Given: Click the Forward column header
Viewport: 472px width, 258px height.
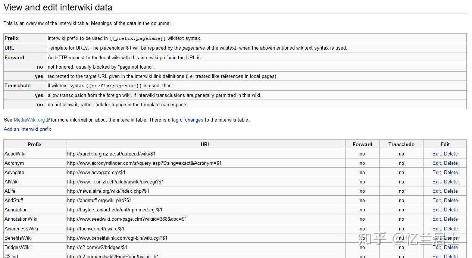Looking at the screenshot, I should point(362,144).
